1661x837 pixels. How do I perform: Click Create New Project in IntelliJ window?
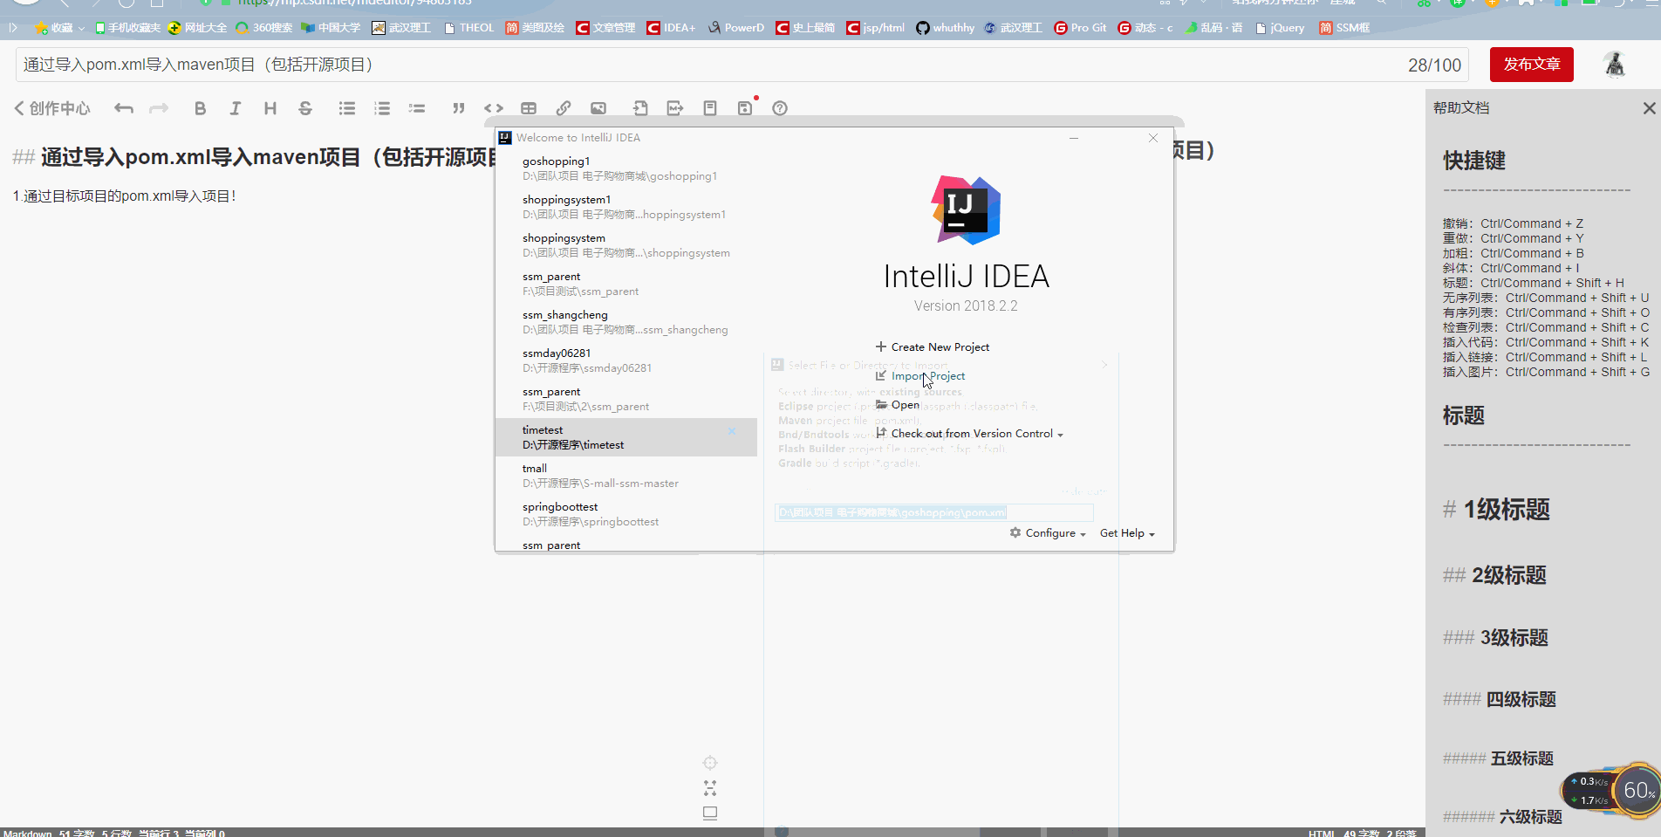point(933,346)
